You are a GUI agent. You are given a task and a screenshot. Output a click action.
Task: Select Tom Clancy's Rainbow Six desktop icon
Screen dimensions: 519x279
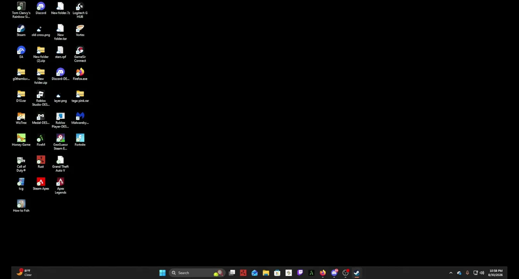(21, 10)
